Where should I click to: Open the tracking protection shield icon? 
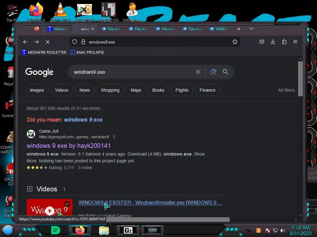[75, 42]
